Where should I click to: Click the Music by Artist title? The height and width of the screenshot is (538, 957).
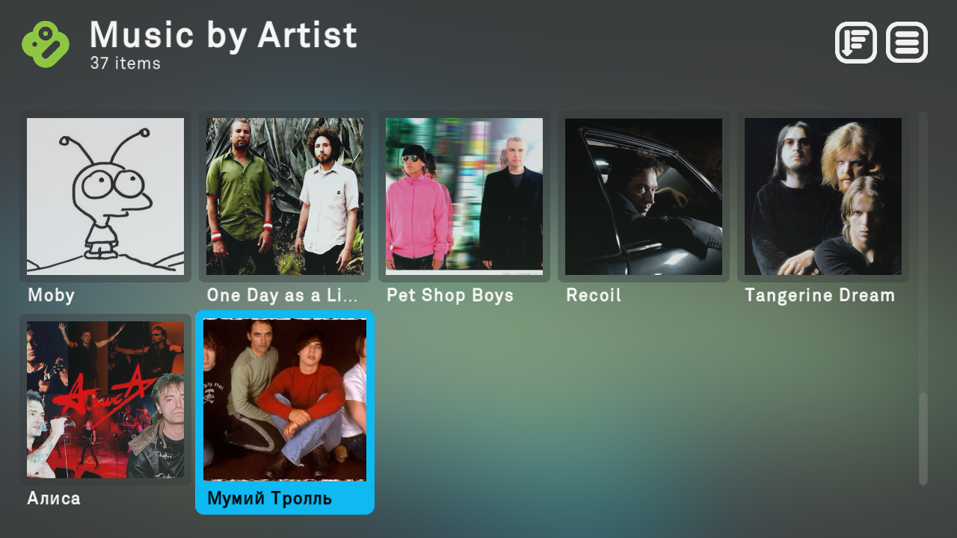point(224,35)
